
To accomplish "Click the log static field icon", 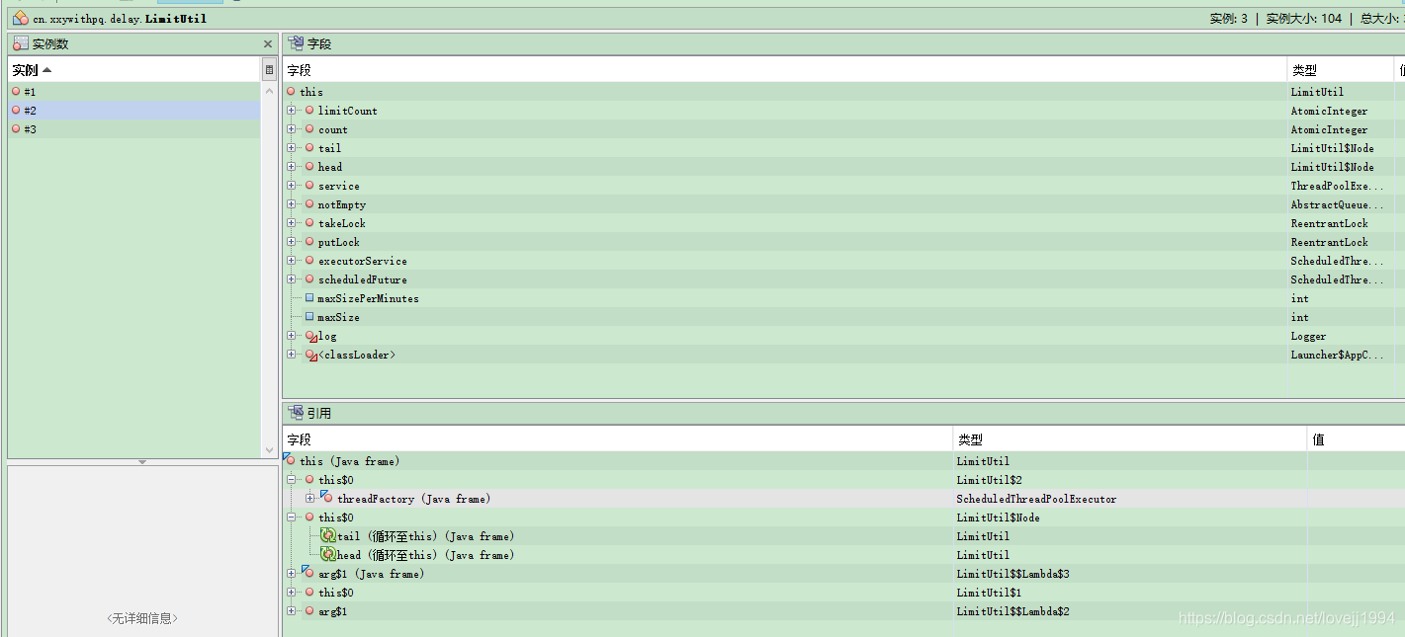I will coord(311,337).
